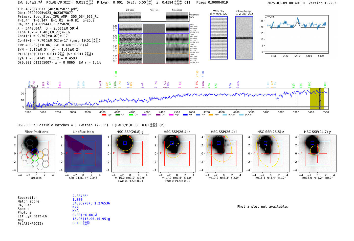Click the With Sky CCD image
The image size is (354, 241).
point(219,38)
